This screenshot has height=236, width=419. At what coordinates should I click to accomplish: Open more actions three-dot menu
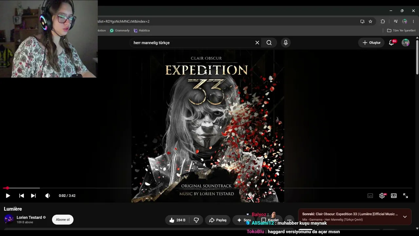[x=289, y=220]
